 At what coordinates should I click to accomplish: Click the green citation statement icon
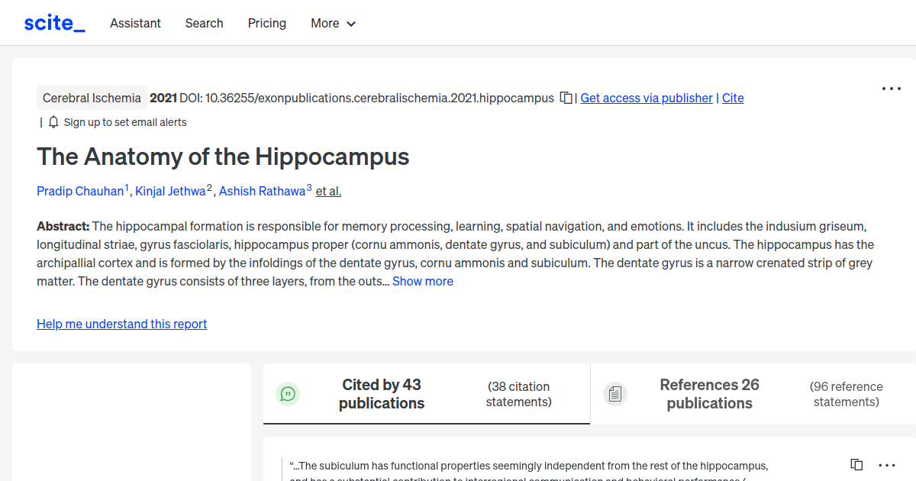[288, 393]
